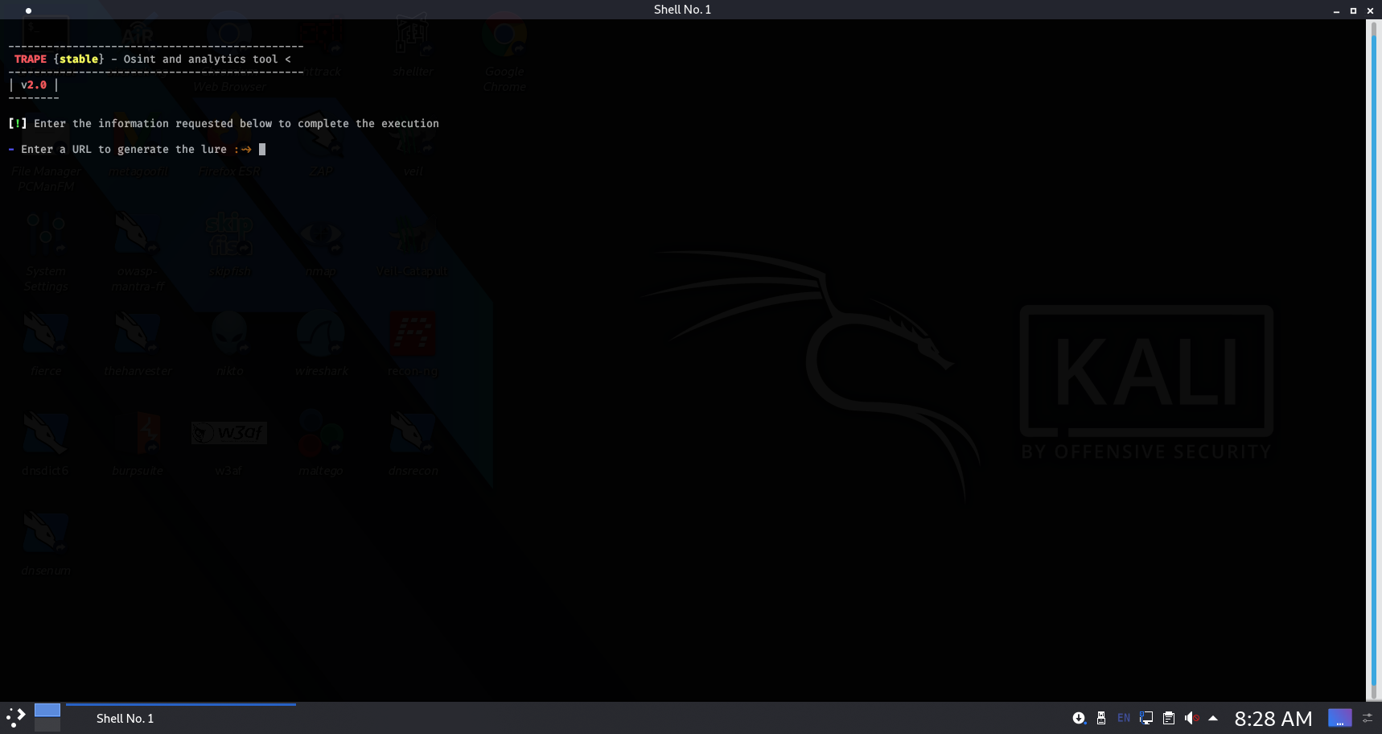Switch to the first virtual desktop in pager

(47, 710)
